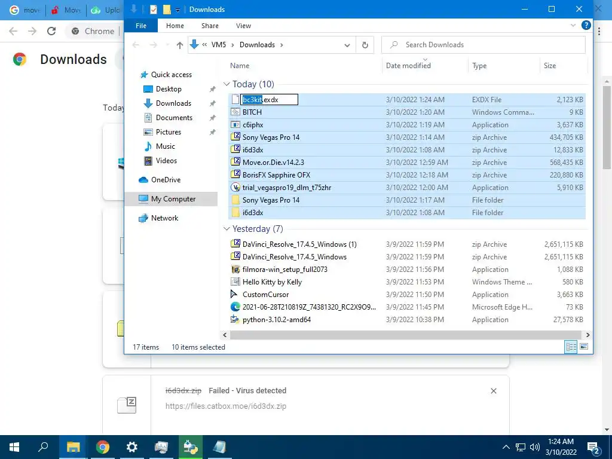Viewport: 612px width, 459px height.
Task: Expand the ribbon with the chevron
Action: [573, 25]
